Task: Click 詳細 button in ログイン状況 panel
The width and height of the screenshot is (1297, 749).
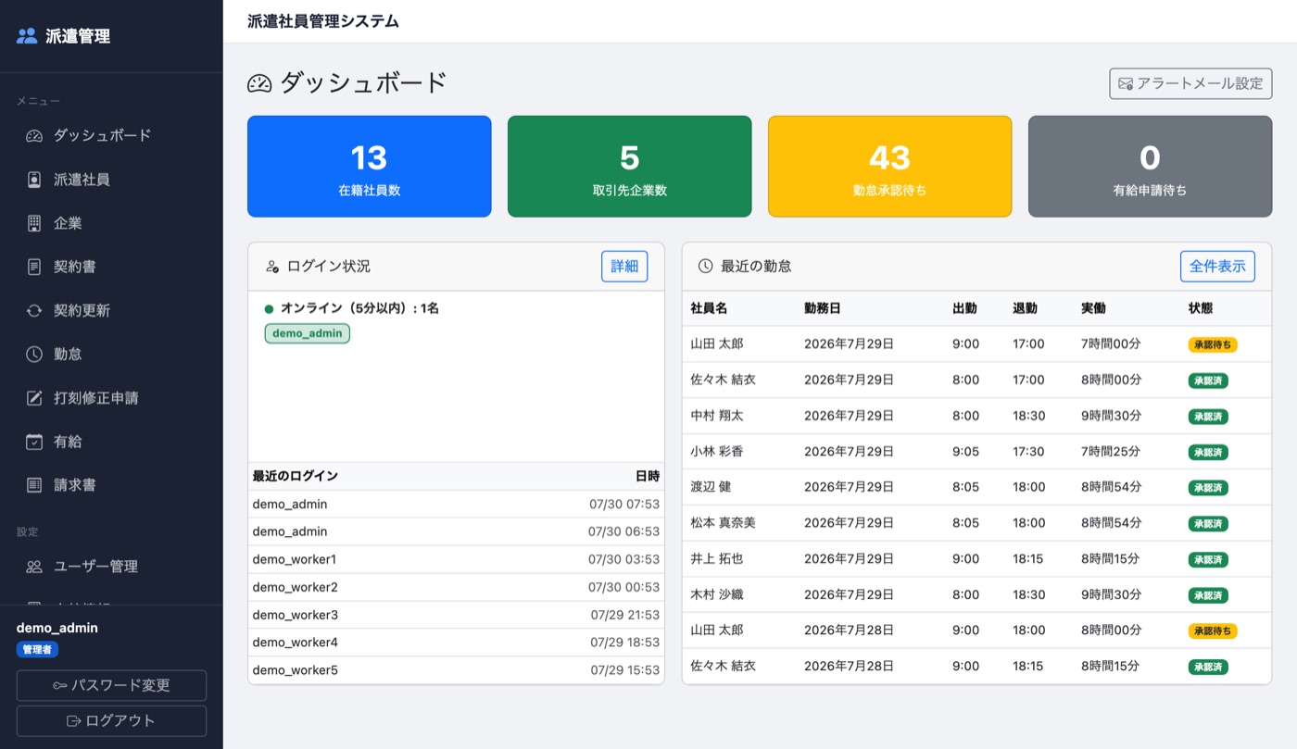Action: click(624, 267)
